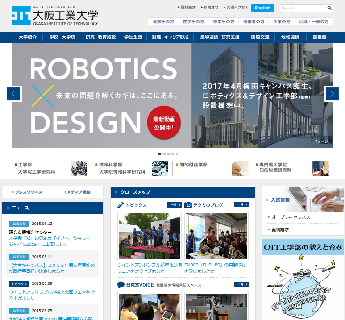
Task: Click the previous slide arrow on carousel
Action: (14, 94)
